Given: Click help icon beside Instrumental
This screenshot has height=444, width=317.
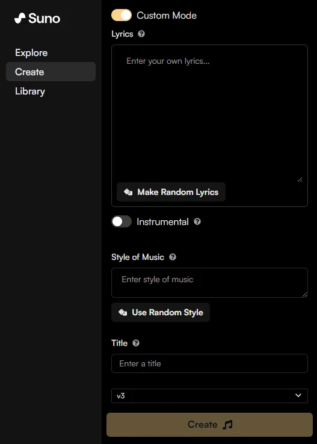Looking at the screenshot, I should pyautogui.click(x=197, y=221).
